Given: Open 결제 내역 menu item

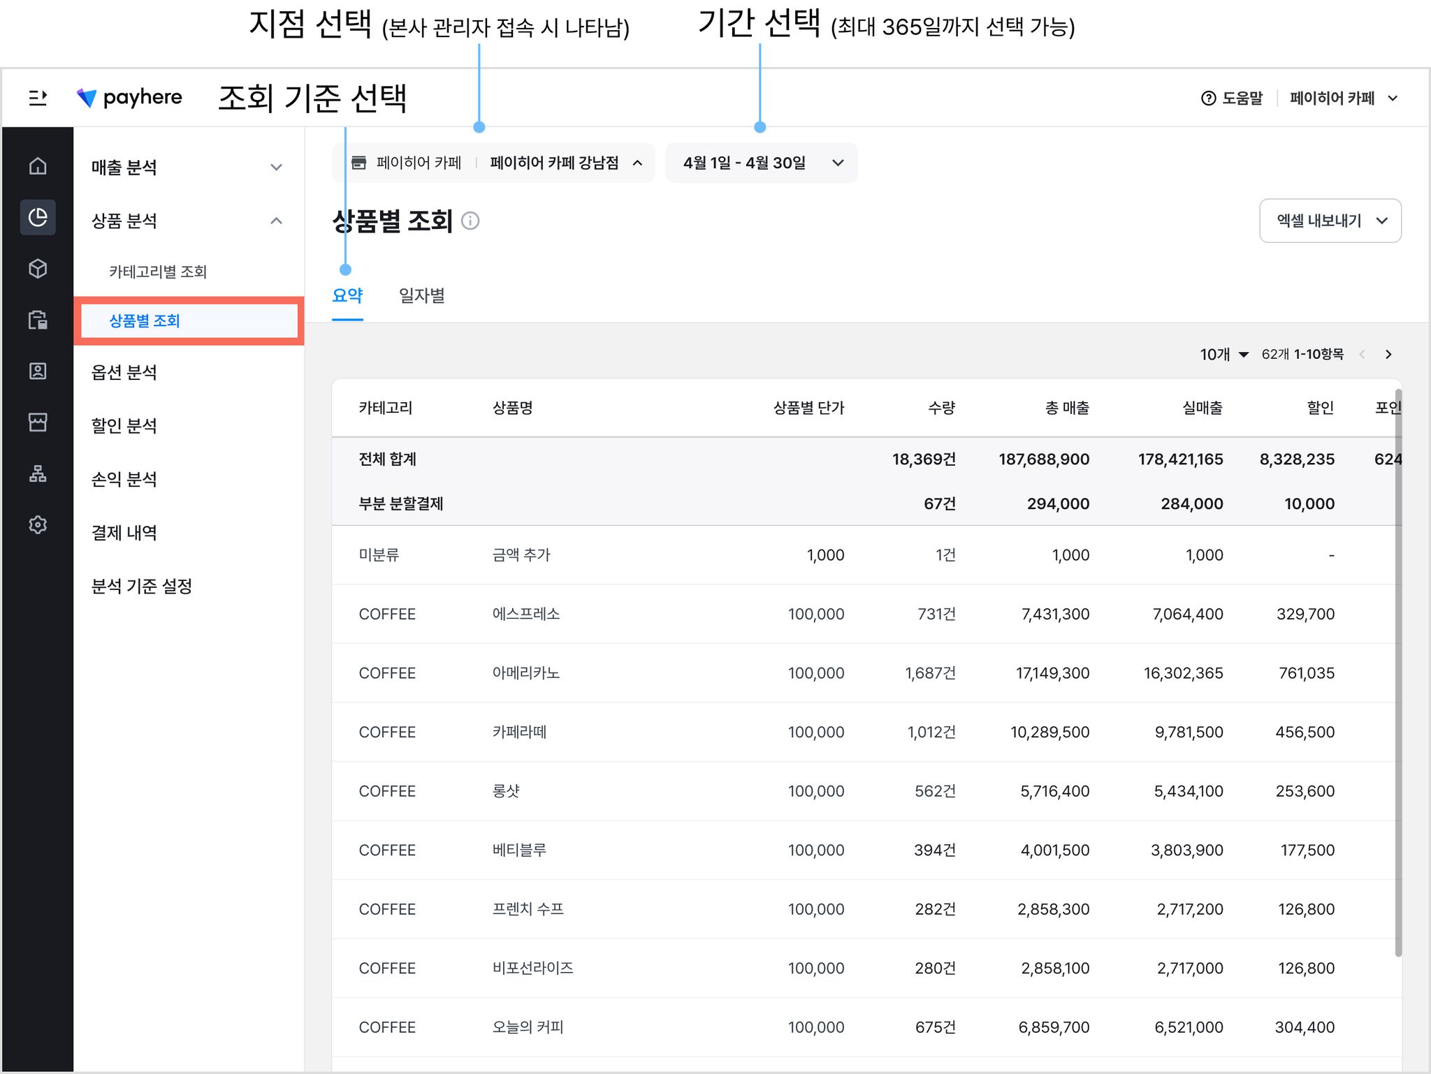Looking at the screenshot, I should coord(124,533).
